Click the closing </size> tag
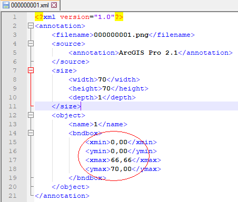 tap(66, 106)
